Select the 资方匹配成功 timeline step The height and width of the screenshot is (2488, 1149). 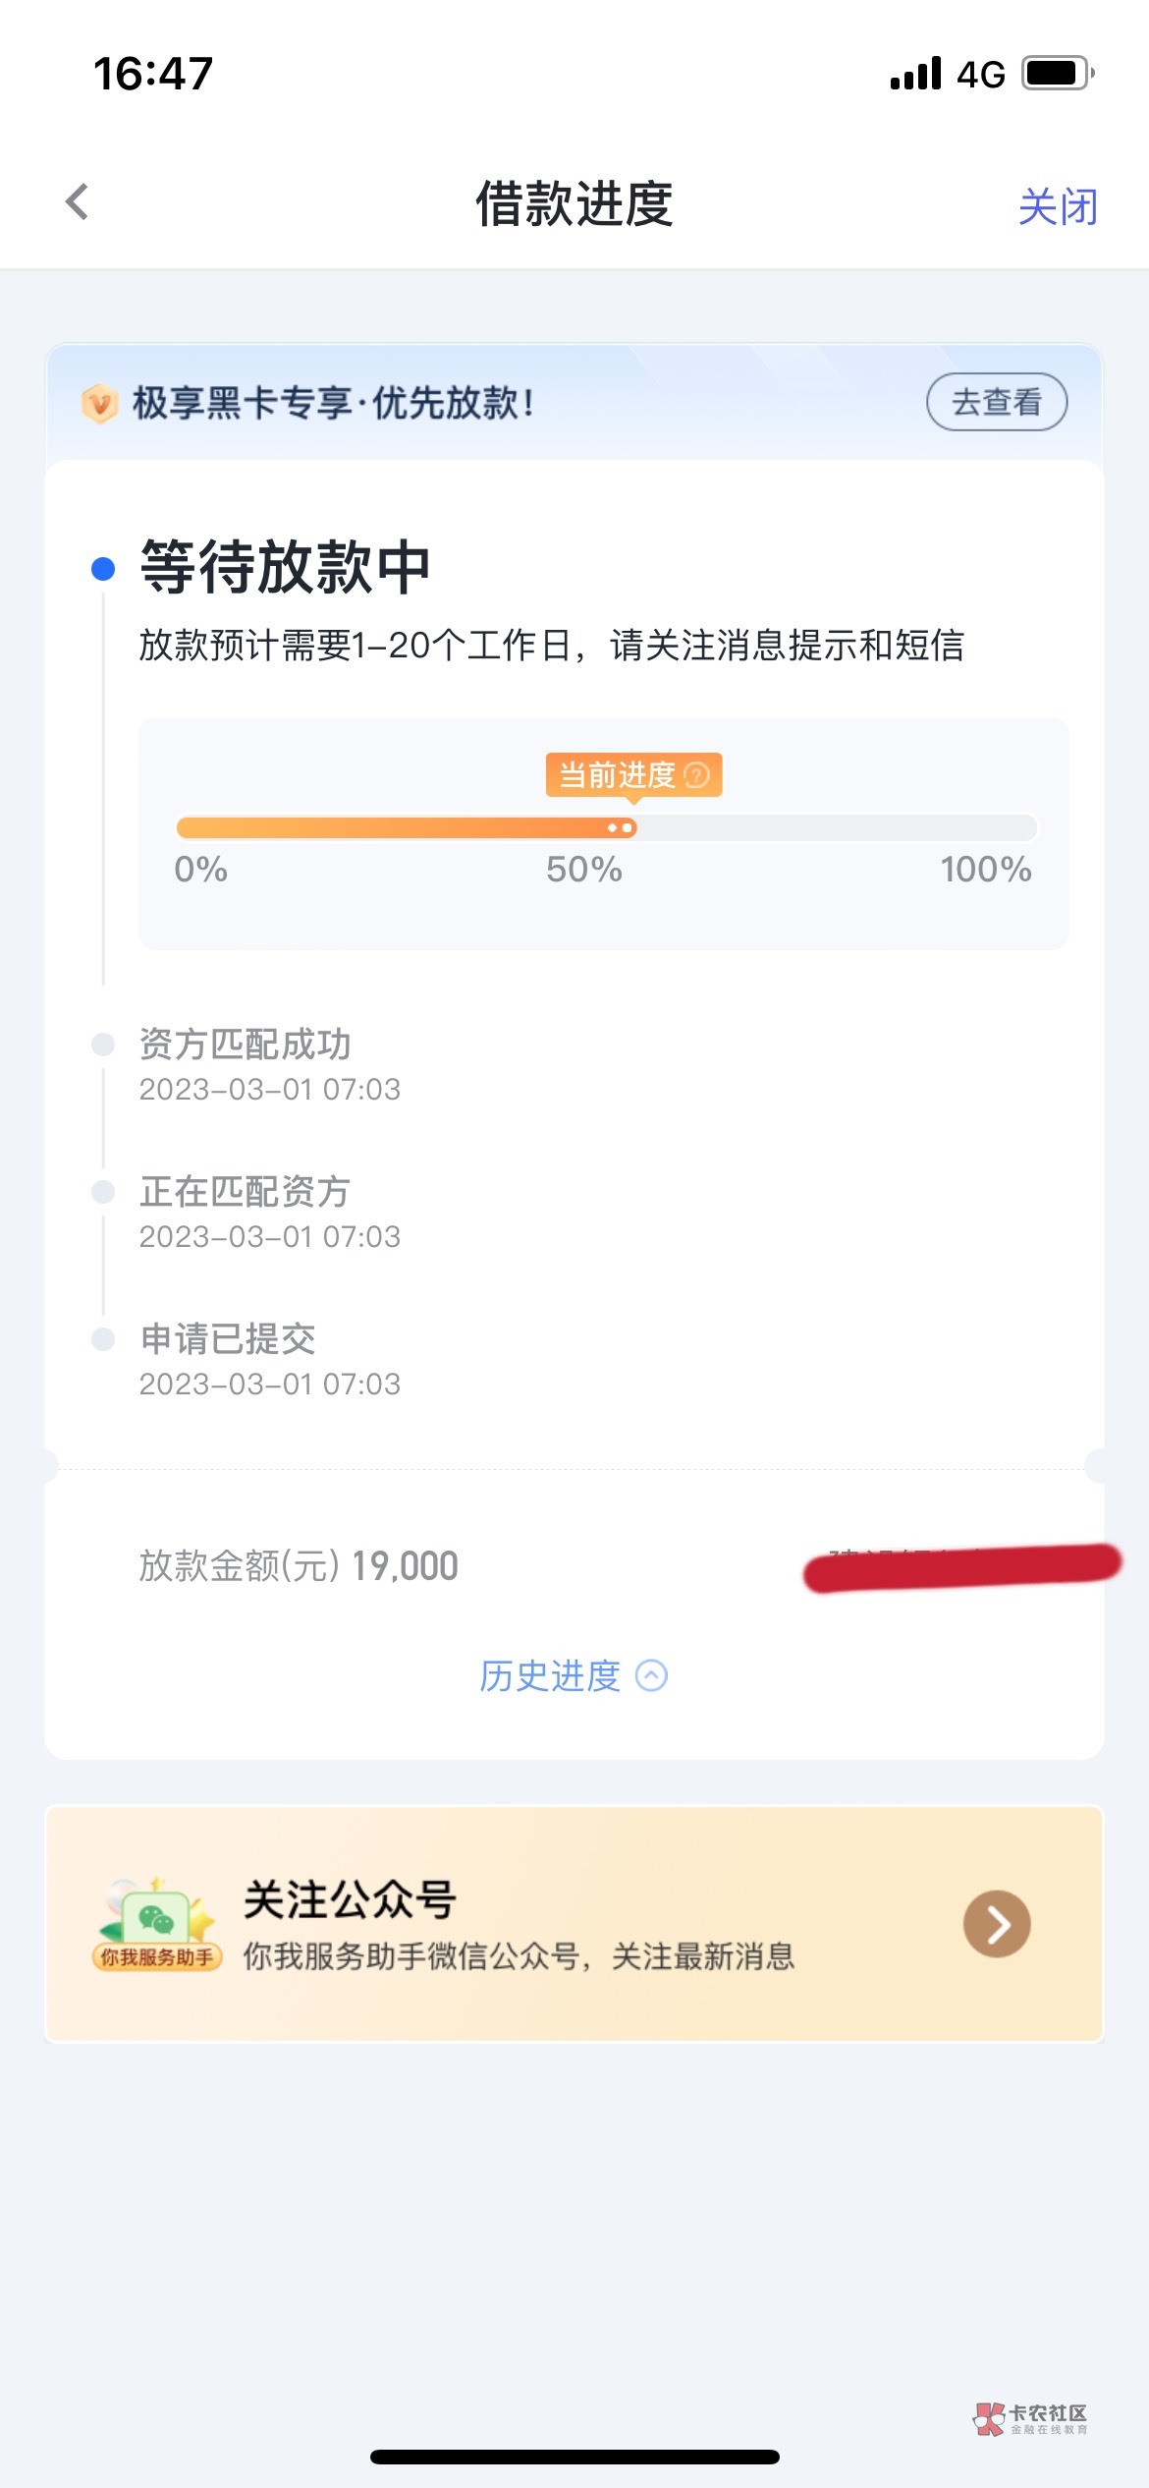coord(246,1045)
